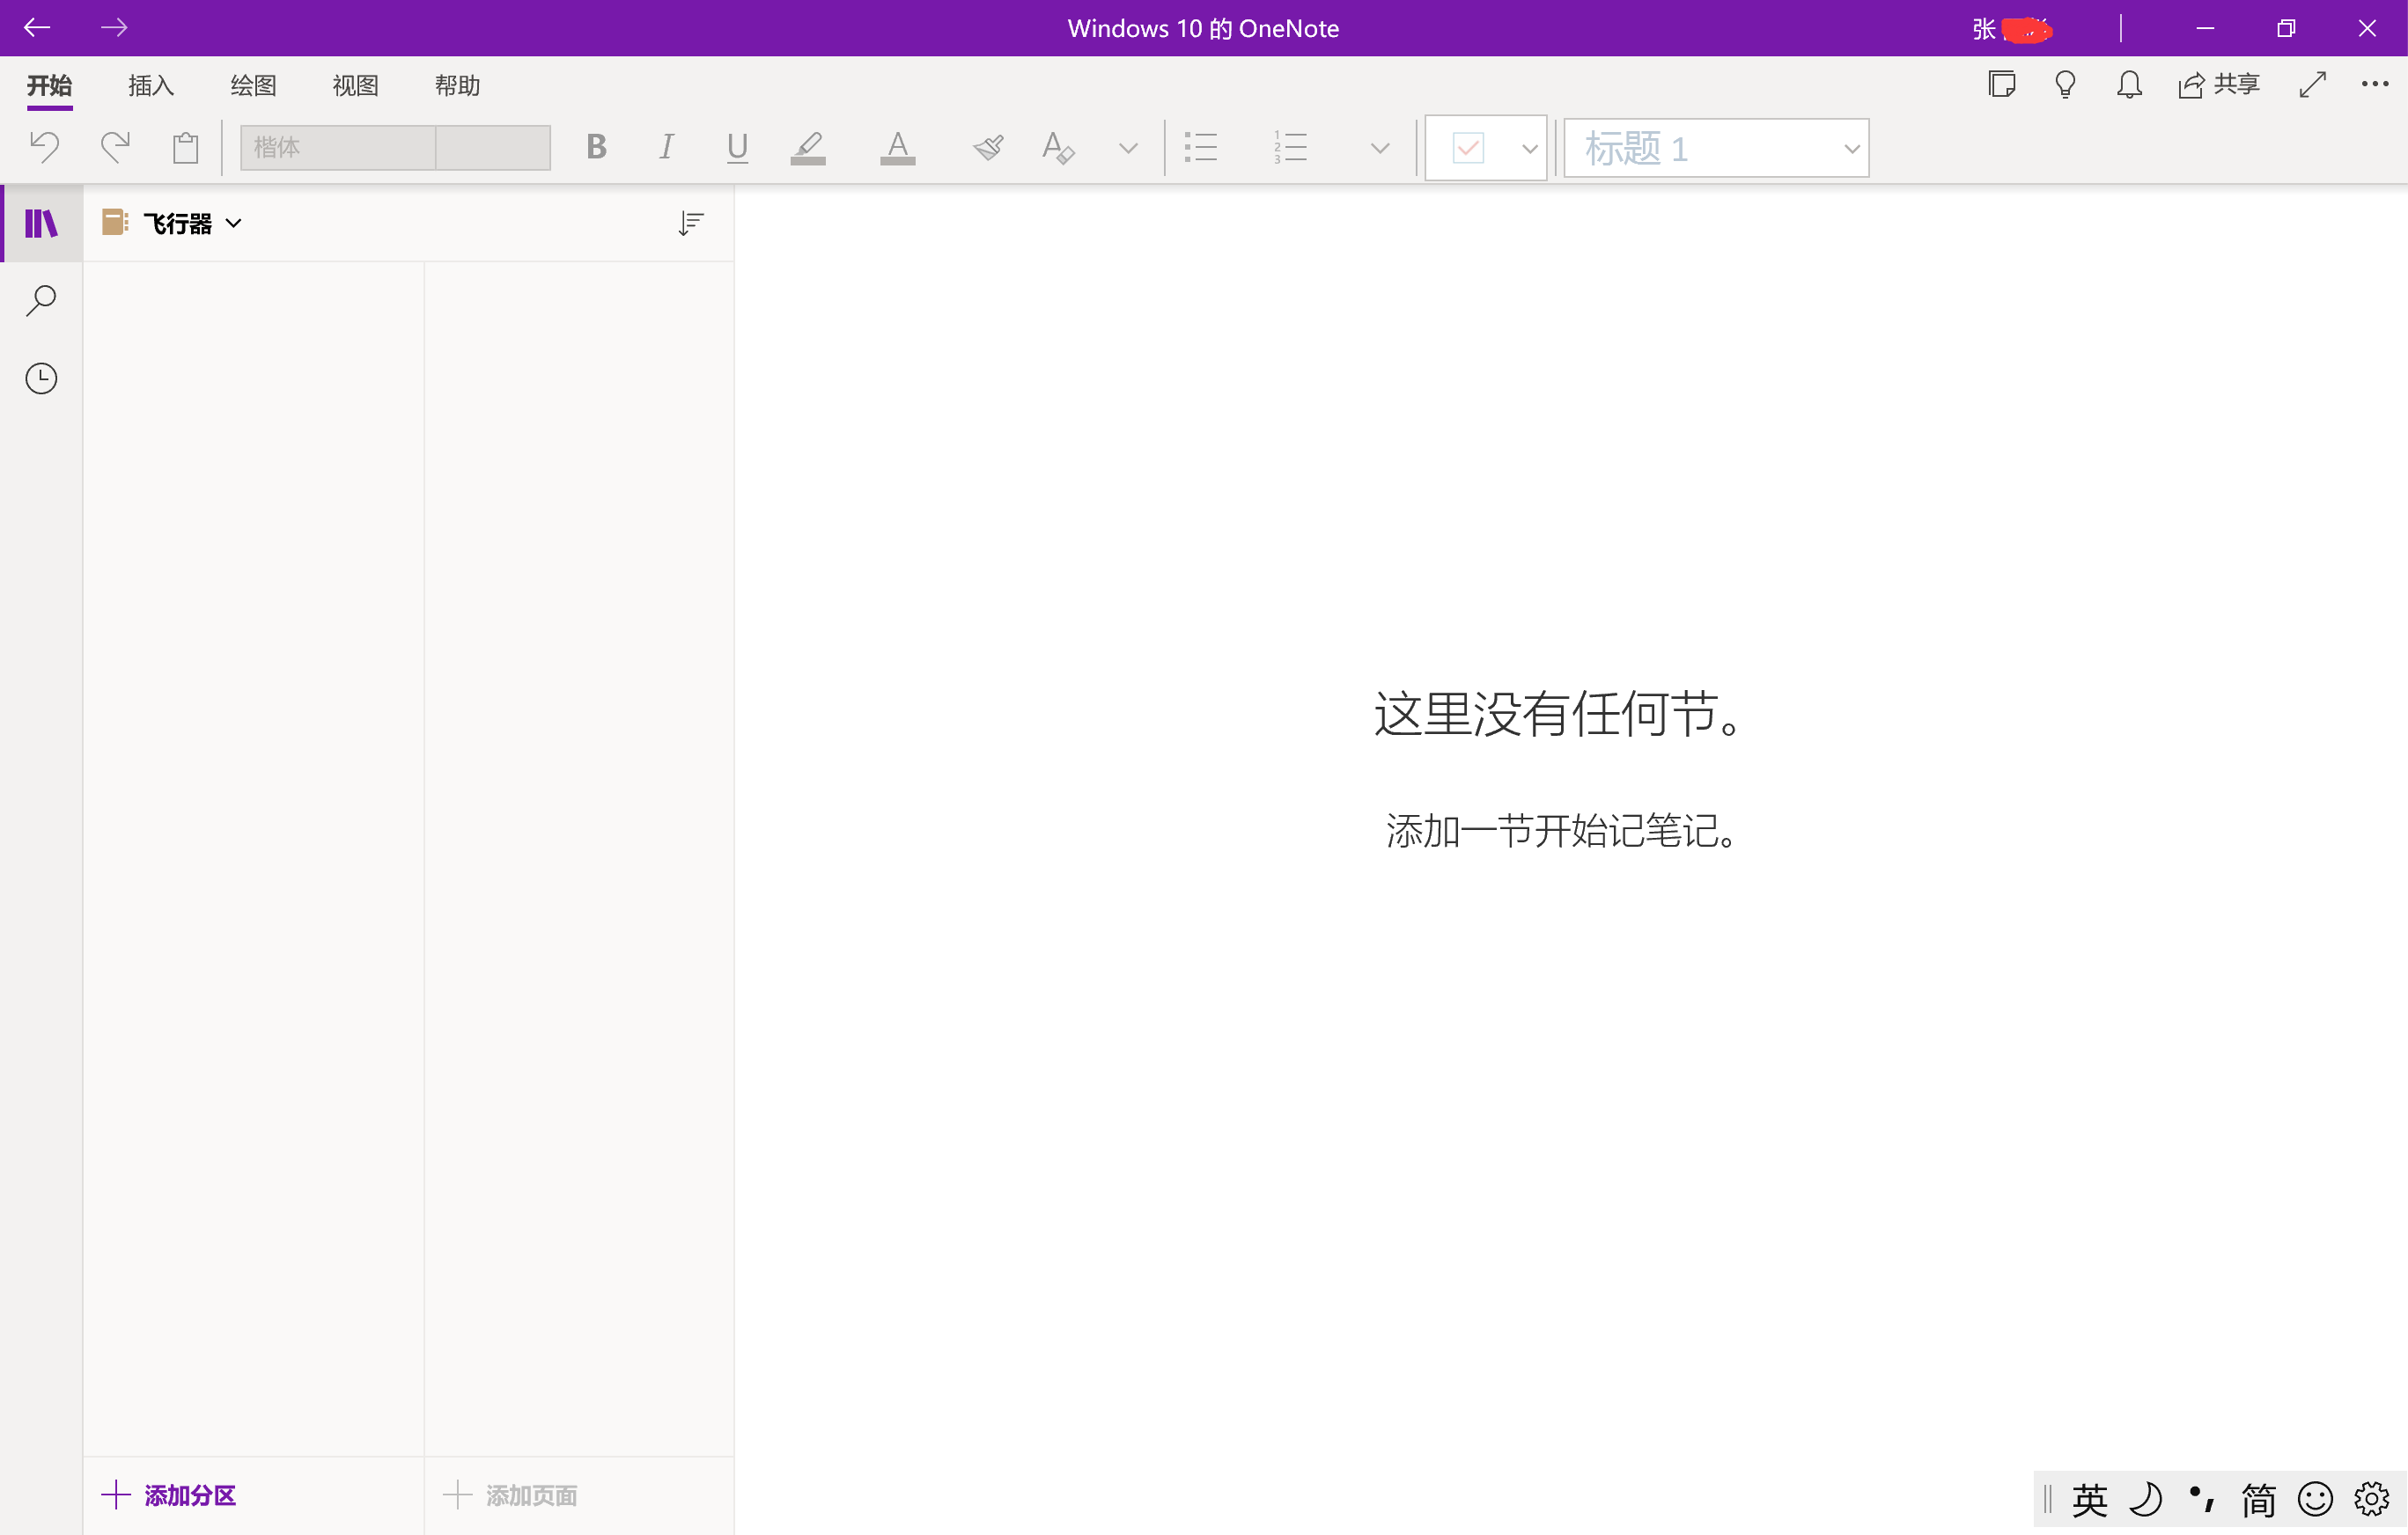Open the more options ellipsis menu

point(2375,85)
